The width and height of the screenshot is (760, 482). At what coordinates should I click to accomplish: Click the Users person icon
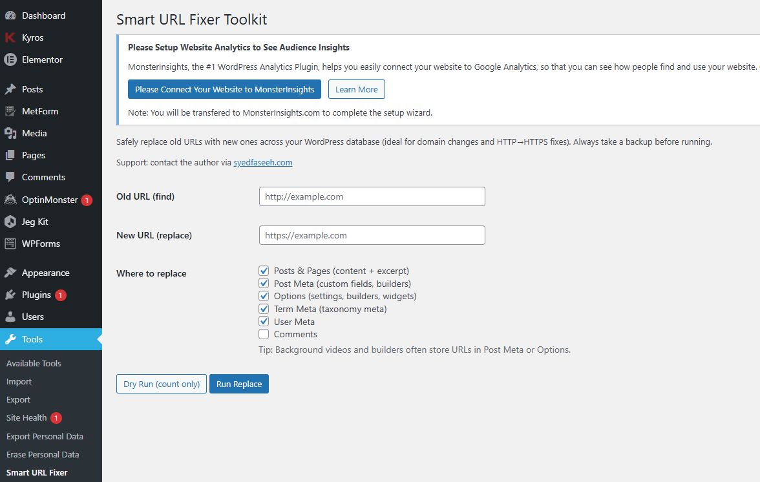coord(10,317)
